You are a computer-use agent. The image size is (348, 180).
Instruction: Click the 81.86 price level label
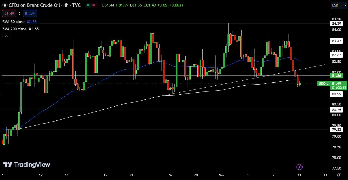(336, 76)
